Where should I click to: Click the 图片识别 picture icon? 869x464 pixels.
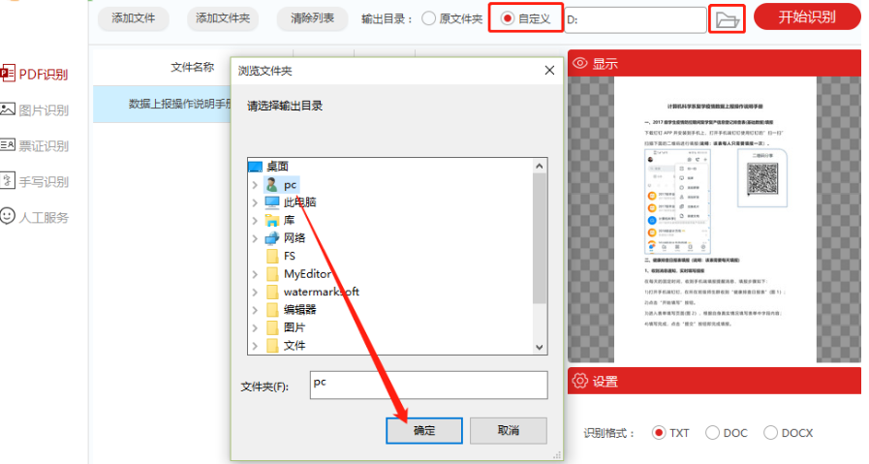click(x=7, y=109)
